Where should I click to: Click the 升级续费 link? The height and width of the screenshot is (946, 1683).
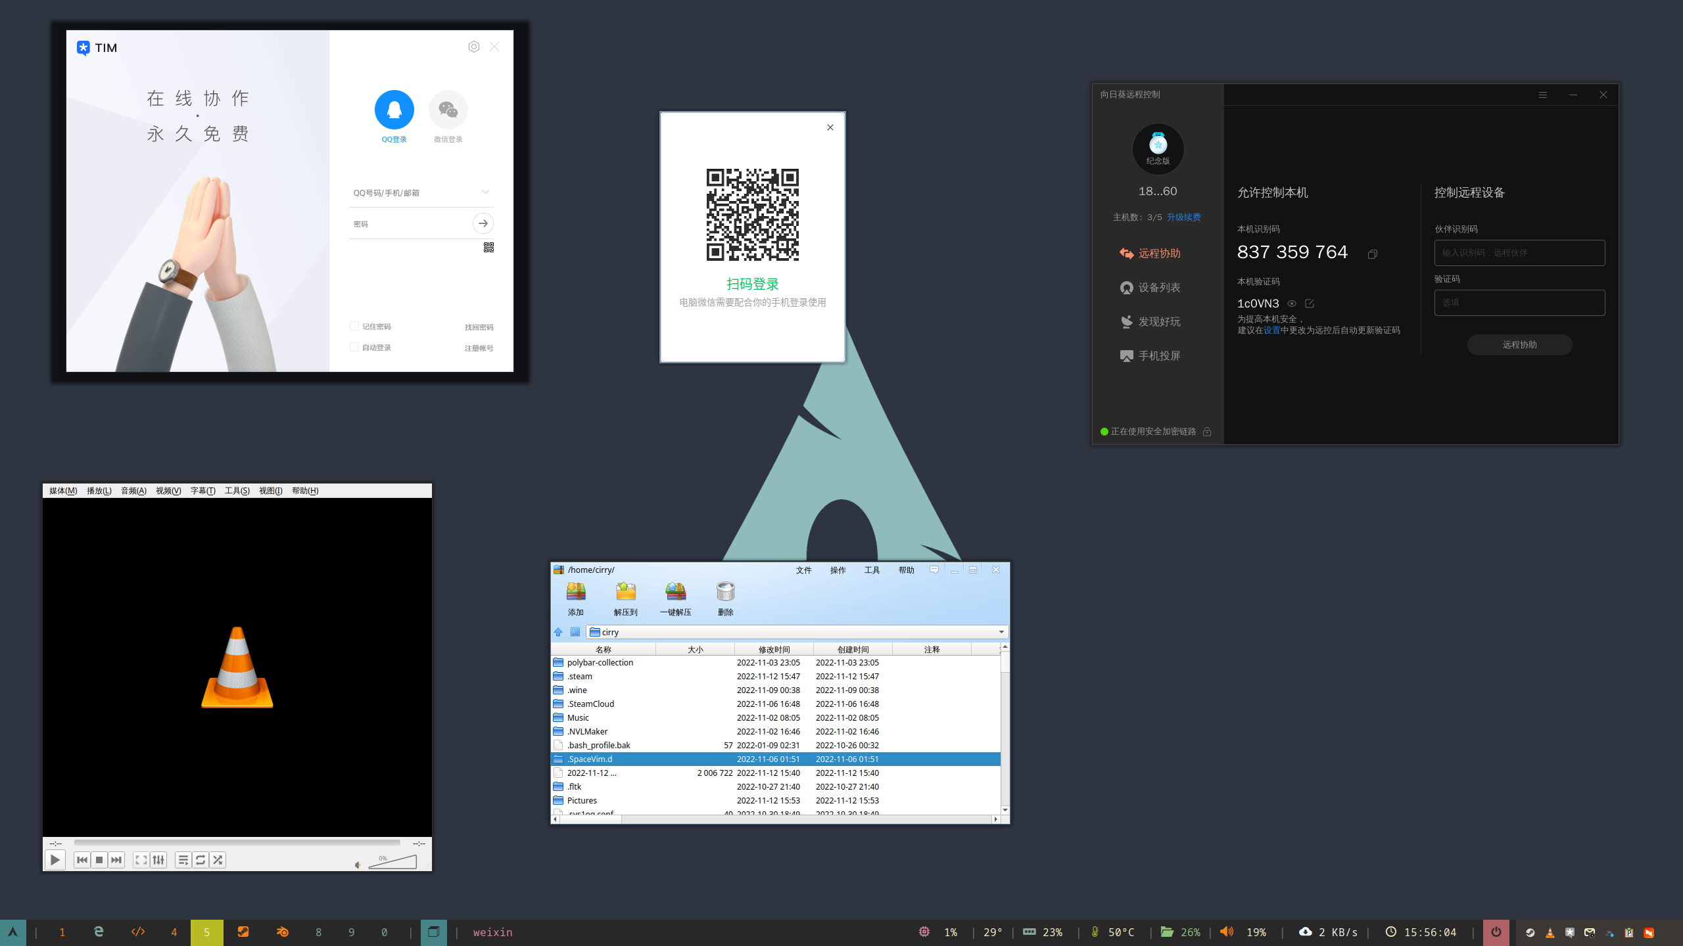(1183, 217)
